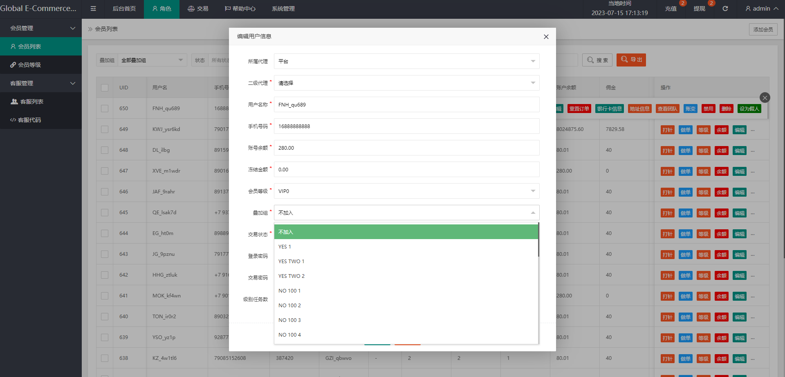The width and height of the screenshot is (785, 377).
Task: Select the NO 100 4 option
Action: click(406, 335)
